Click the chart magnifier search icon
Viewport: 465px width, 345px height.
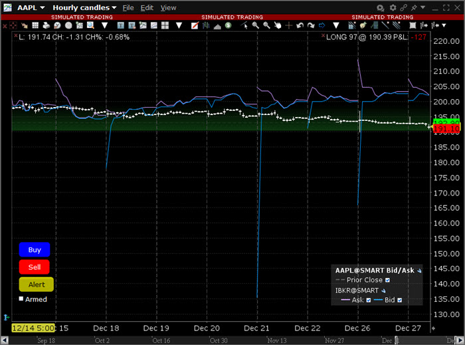(90, 25)
